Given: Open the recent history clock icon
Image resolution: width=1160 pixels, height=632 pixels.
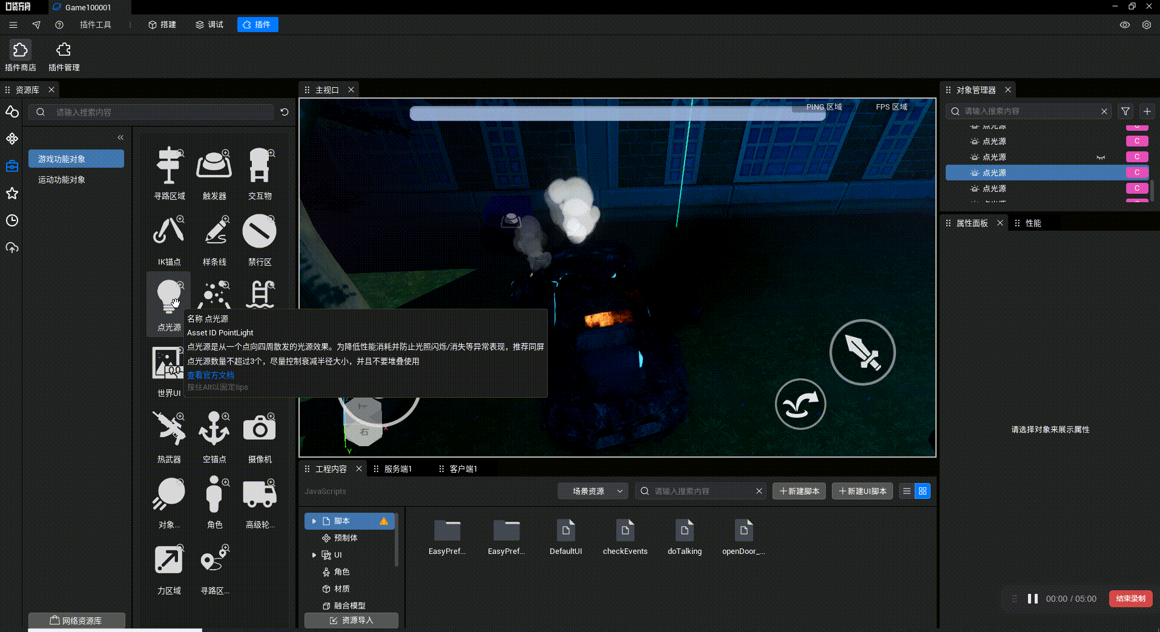Looking at the screenshot, I should pos(12,220).
